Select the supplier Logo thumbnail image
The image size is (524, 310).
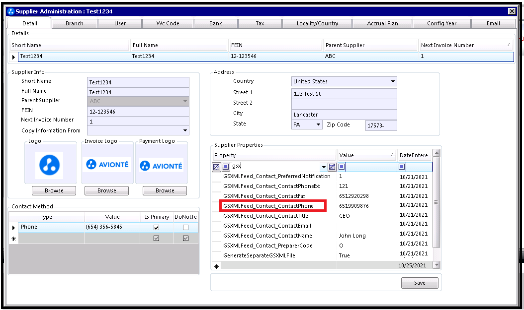point(49,165)
